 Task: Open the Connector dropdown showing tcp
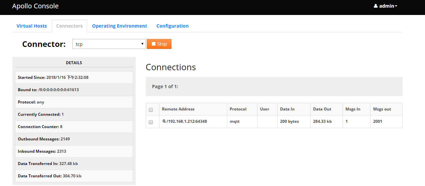pyautogui.click(x=109, y=44)
